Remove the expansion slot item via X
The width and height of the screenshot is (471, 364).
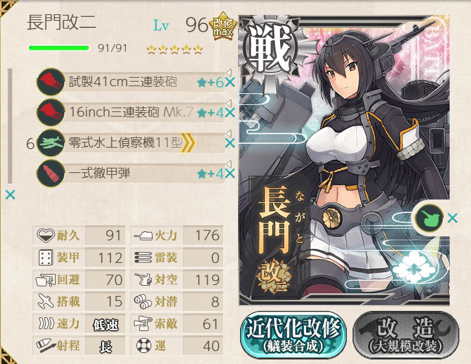[452, 218]
